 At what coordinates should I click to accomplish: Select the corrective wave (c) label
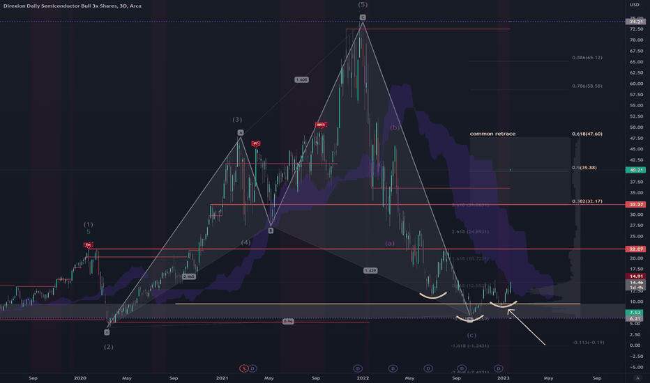tap(471, 336)
